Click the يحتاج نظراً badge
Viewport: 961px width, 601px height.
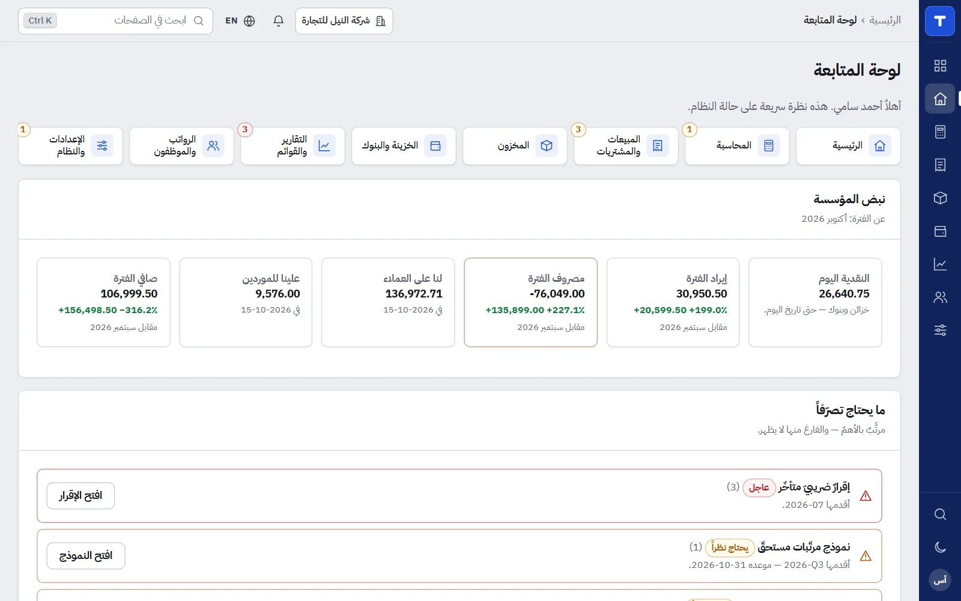(x=730, y=548)
